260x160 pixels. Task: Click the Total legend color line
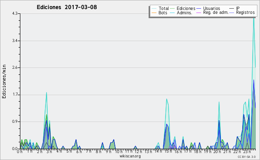[x=154, y=8]
